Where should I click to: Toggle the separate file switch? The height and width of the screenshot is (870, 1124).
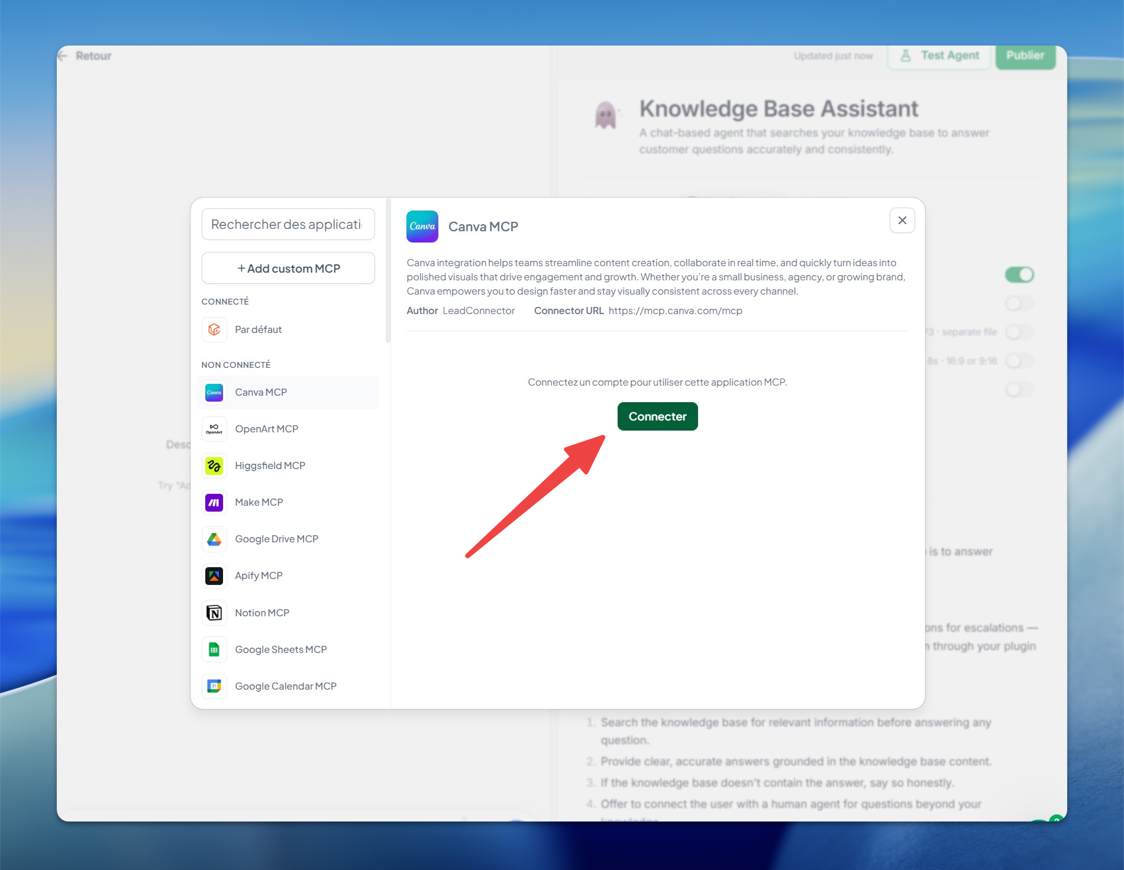tap(1019, 332)
